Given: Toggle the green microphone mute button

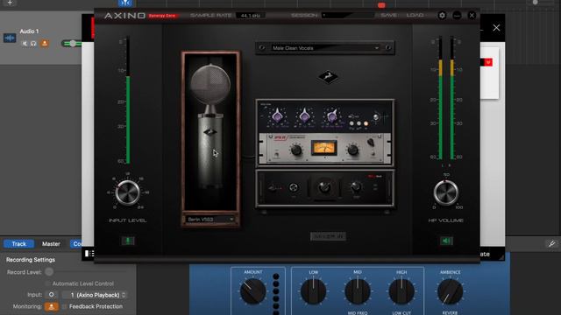Looking at the screenshot, I should pos(128,241).
